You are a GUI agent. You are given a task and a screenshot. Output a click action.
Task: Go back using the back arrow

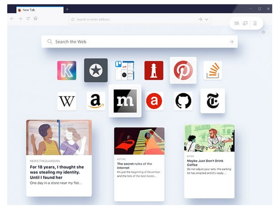pos(12,19)
